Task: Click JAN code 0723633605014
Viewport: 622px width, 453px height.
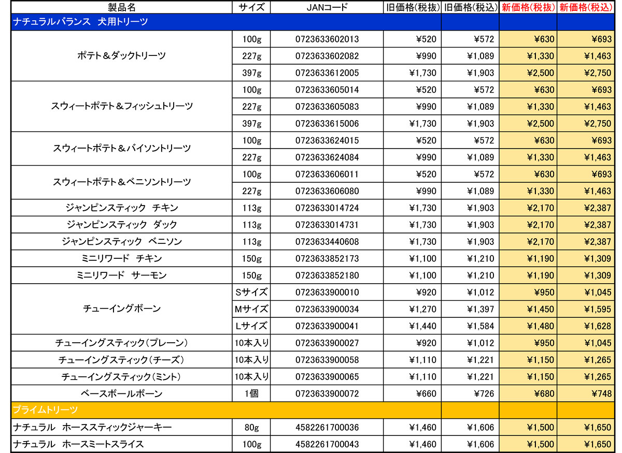Action: [x=327, y=90]
